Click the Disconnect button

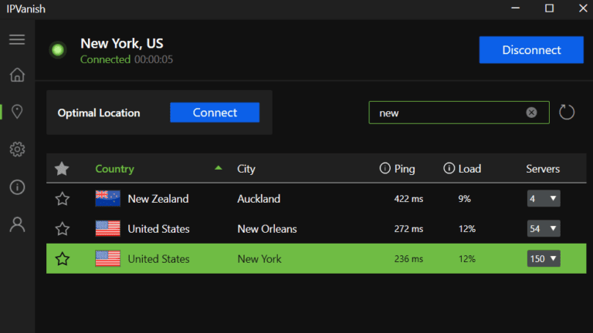tap(531, 50)
